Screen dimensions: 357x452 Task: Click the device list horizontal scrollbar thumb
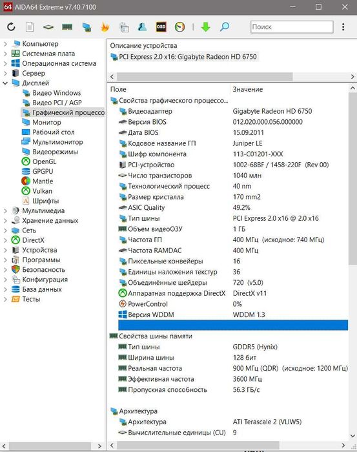coord(205,77)
